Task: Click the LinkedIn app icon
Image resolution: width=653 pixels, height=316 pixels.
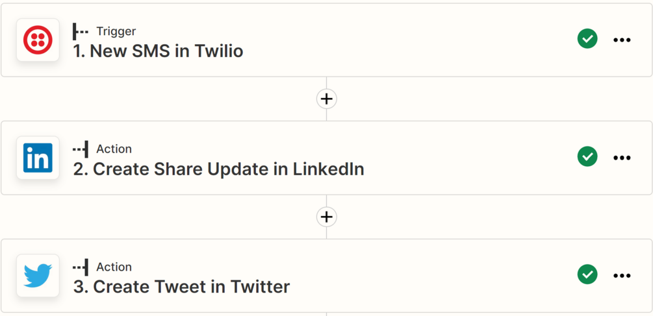Action: click(38, 158)
